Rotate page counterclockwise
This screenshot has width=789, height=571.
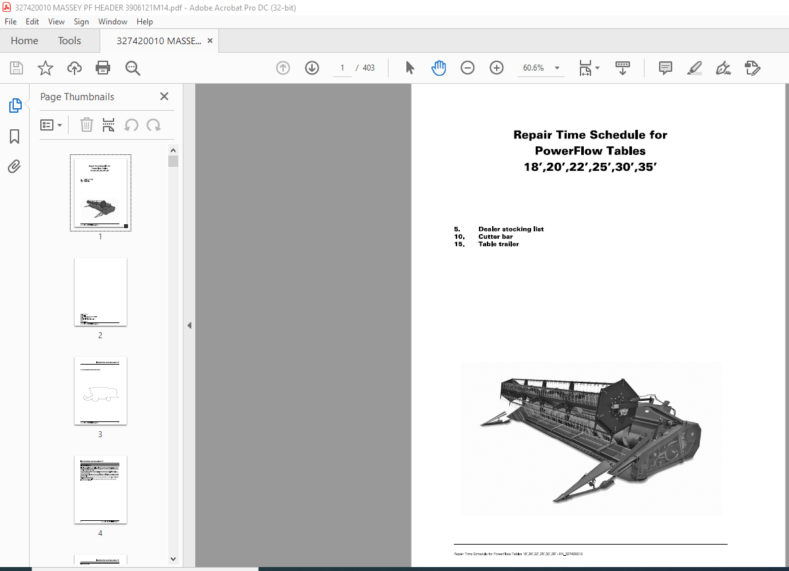click(x=131, y=125)
